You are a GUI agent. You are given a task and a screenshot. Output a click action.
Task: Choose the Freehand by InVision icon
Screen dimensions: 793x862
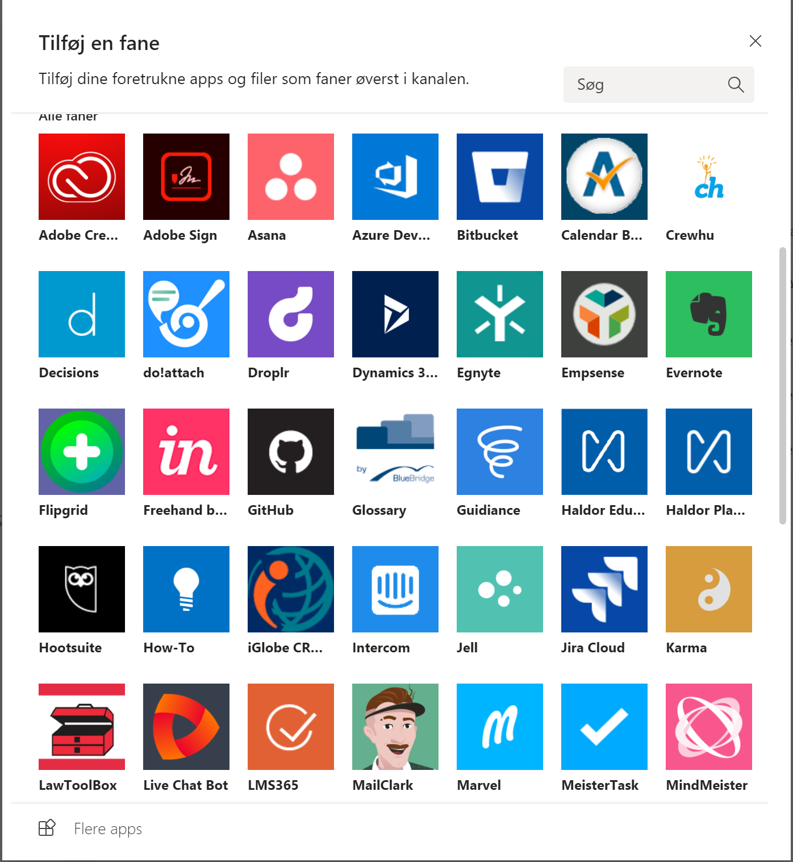click(x=186, y=452)
